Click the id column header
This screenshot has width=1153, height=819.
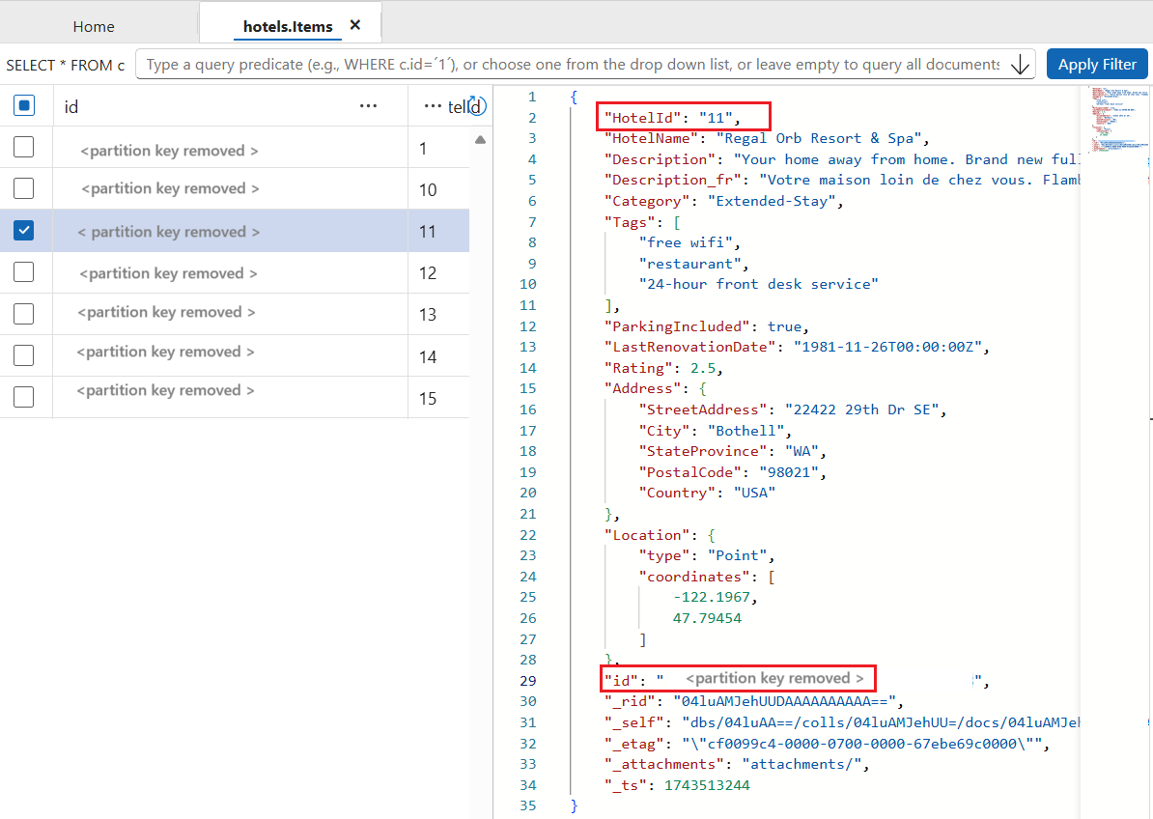[71, 106]
